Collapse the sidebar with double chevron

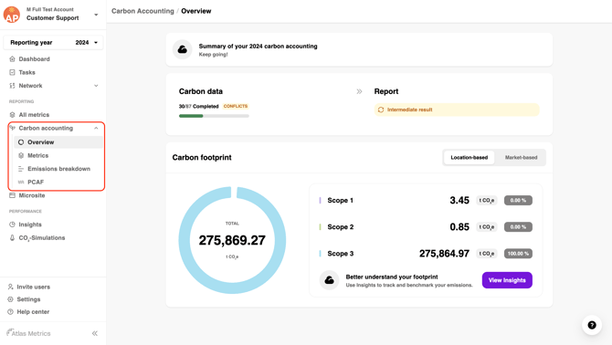coord(95,333)
